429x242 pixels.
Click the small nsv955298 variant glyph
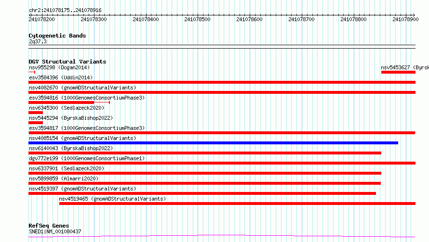pyautogui.click(x=32, y=72)
